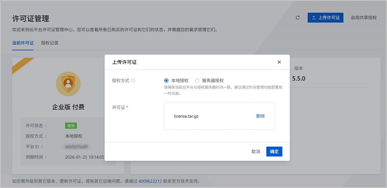Confirm the upload with 确定
Image resolution: width=387 pixels, height=188 pixels.
(274, 152)
